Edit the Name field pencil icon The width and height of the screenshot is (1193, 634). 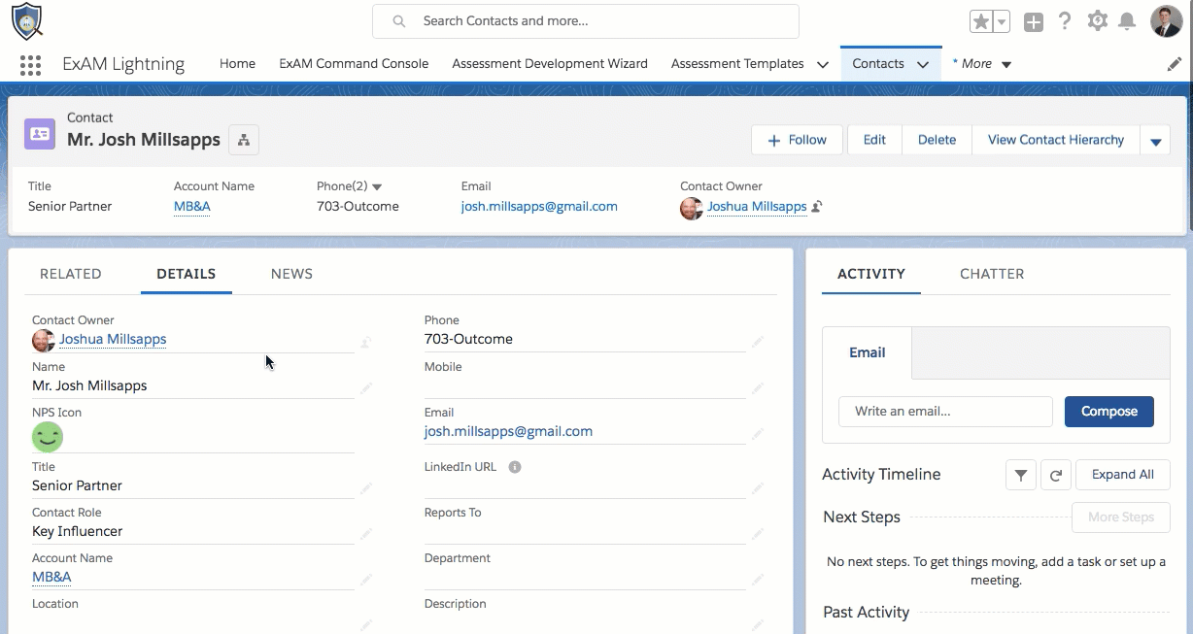coord(366,388)
